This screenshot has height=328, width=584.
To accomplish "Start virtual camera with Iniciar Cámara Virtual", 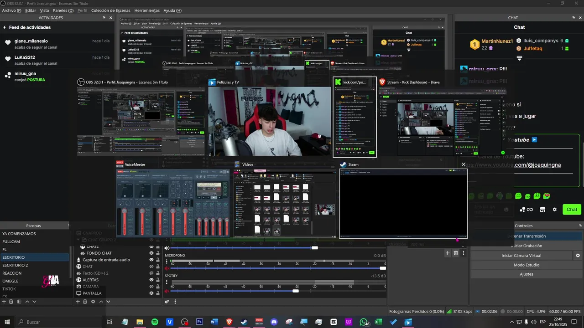I will [x=521, y=256].
